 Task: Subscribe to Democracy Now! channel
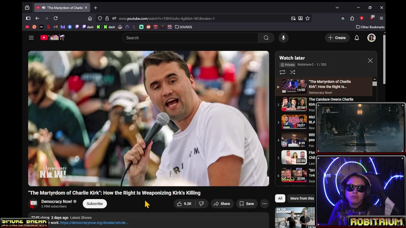95,204
